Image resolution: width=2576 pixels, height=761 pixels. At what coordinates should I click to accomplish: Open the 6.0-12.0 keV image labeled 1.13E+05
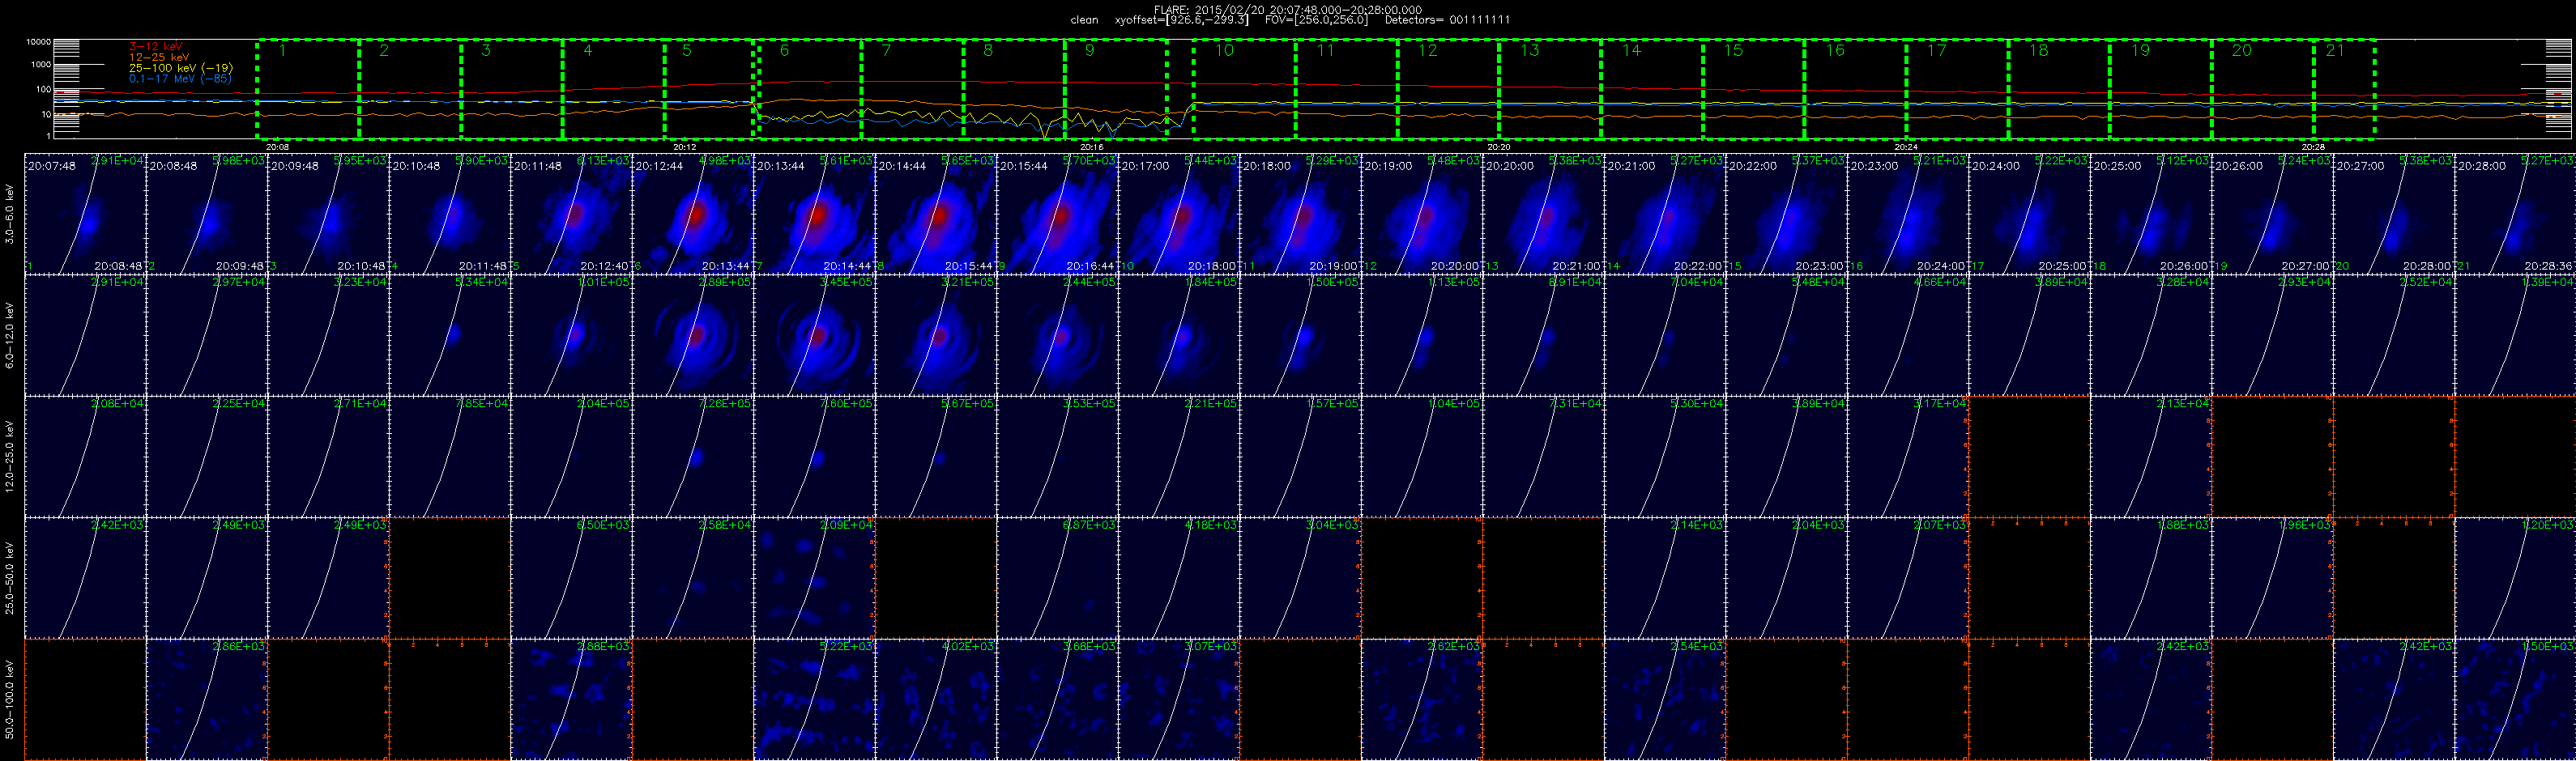pos(1422,335)
